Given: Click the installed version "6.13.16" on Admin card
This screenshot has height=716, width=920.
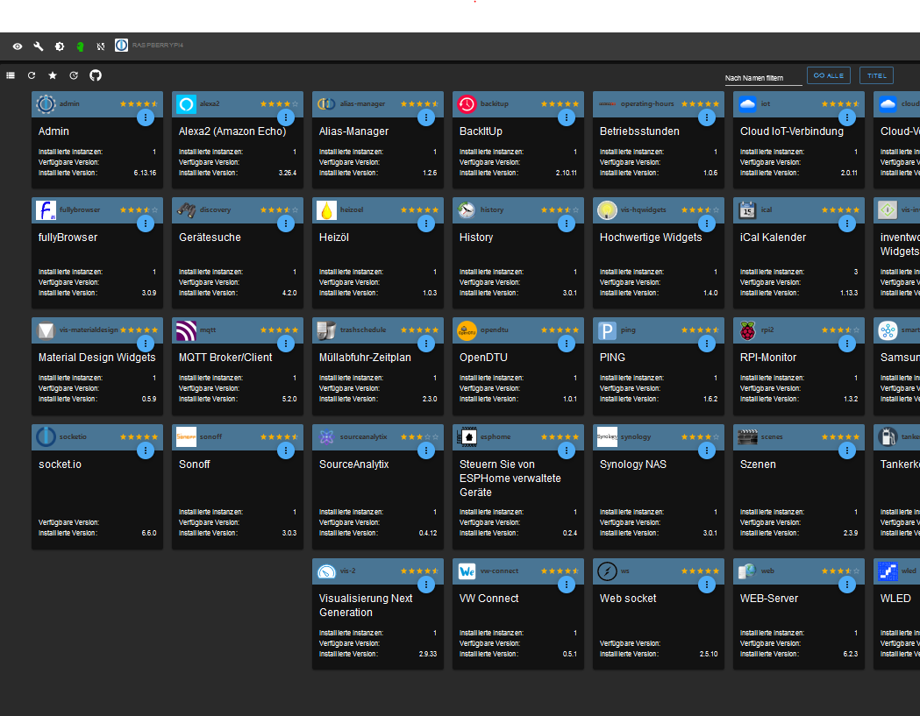Looking at the screenshot, I should click(145, 173).
